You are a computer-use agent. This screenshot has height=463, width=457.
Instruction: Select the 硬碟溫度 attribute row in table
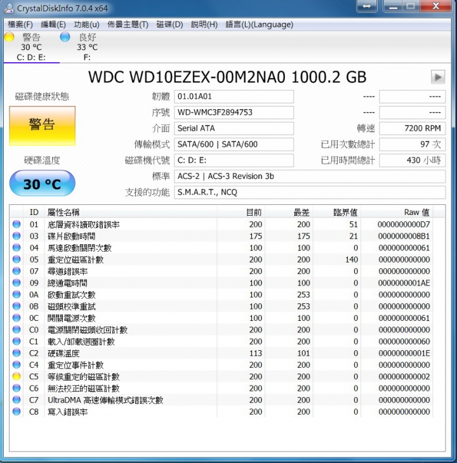click(x=222, y=353)
